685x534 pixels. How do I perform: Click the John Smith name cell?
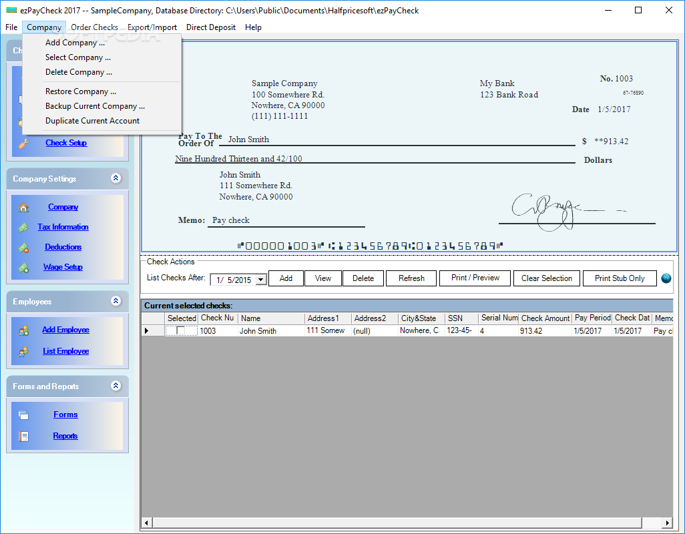[271, 331]
